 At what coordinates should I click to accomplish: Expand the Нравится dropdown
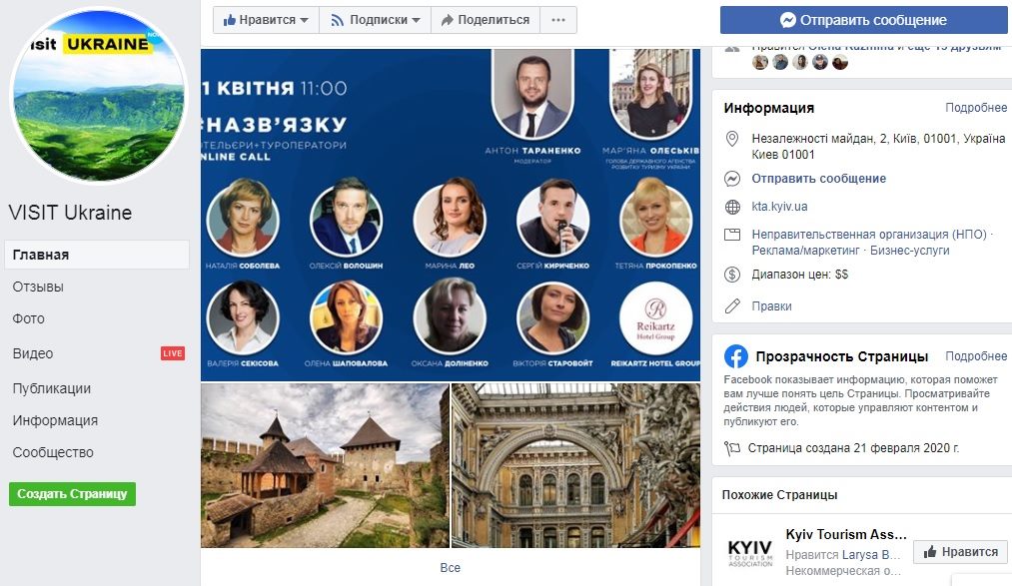coord(266,20)
